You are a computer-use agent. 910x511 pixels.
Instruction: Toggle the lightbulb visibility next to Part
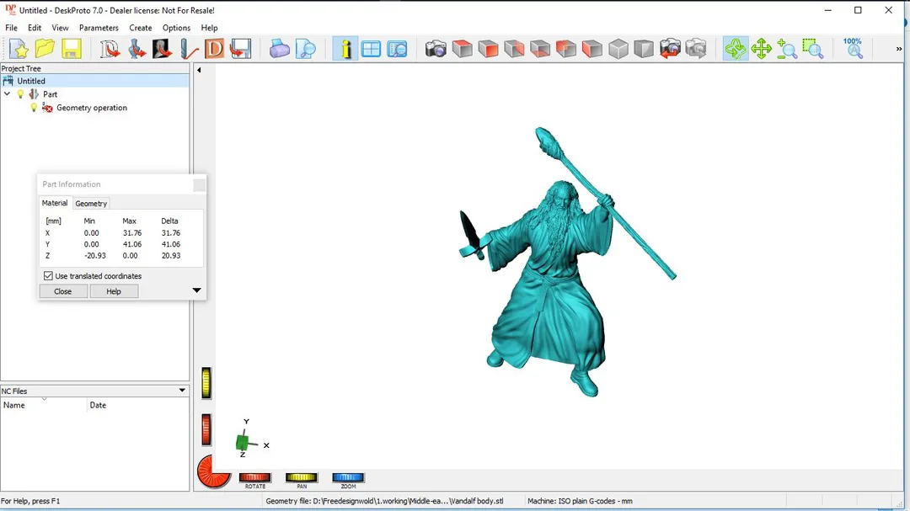(x=20, y=94)
